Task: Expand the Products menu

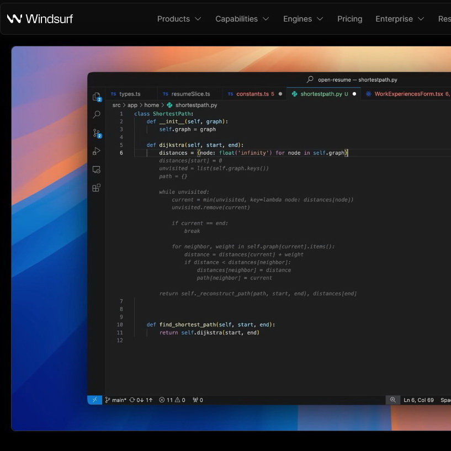Action: [x=179, y=19]
